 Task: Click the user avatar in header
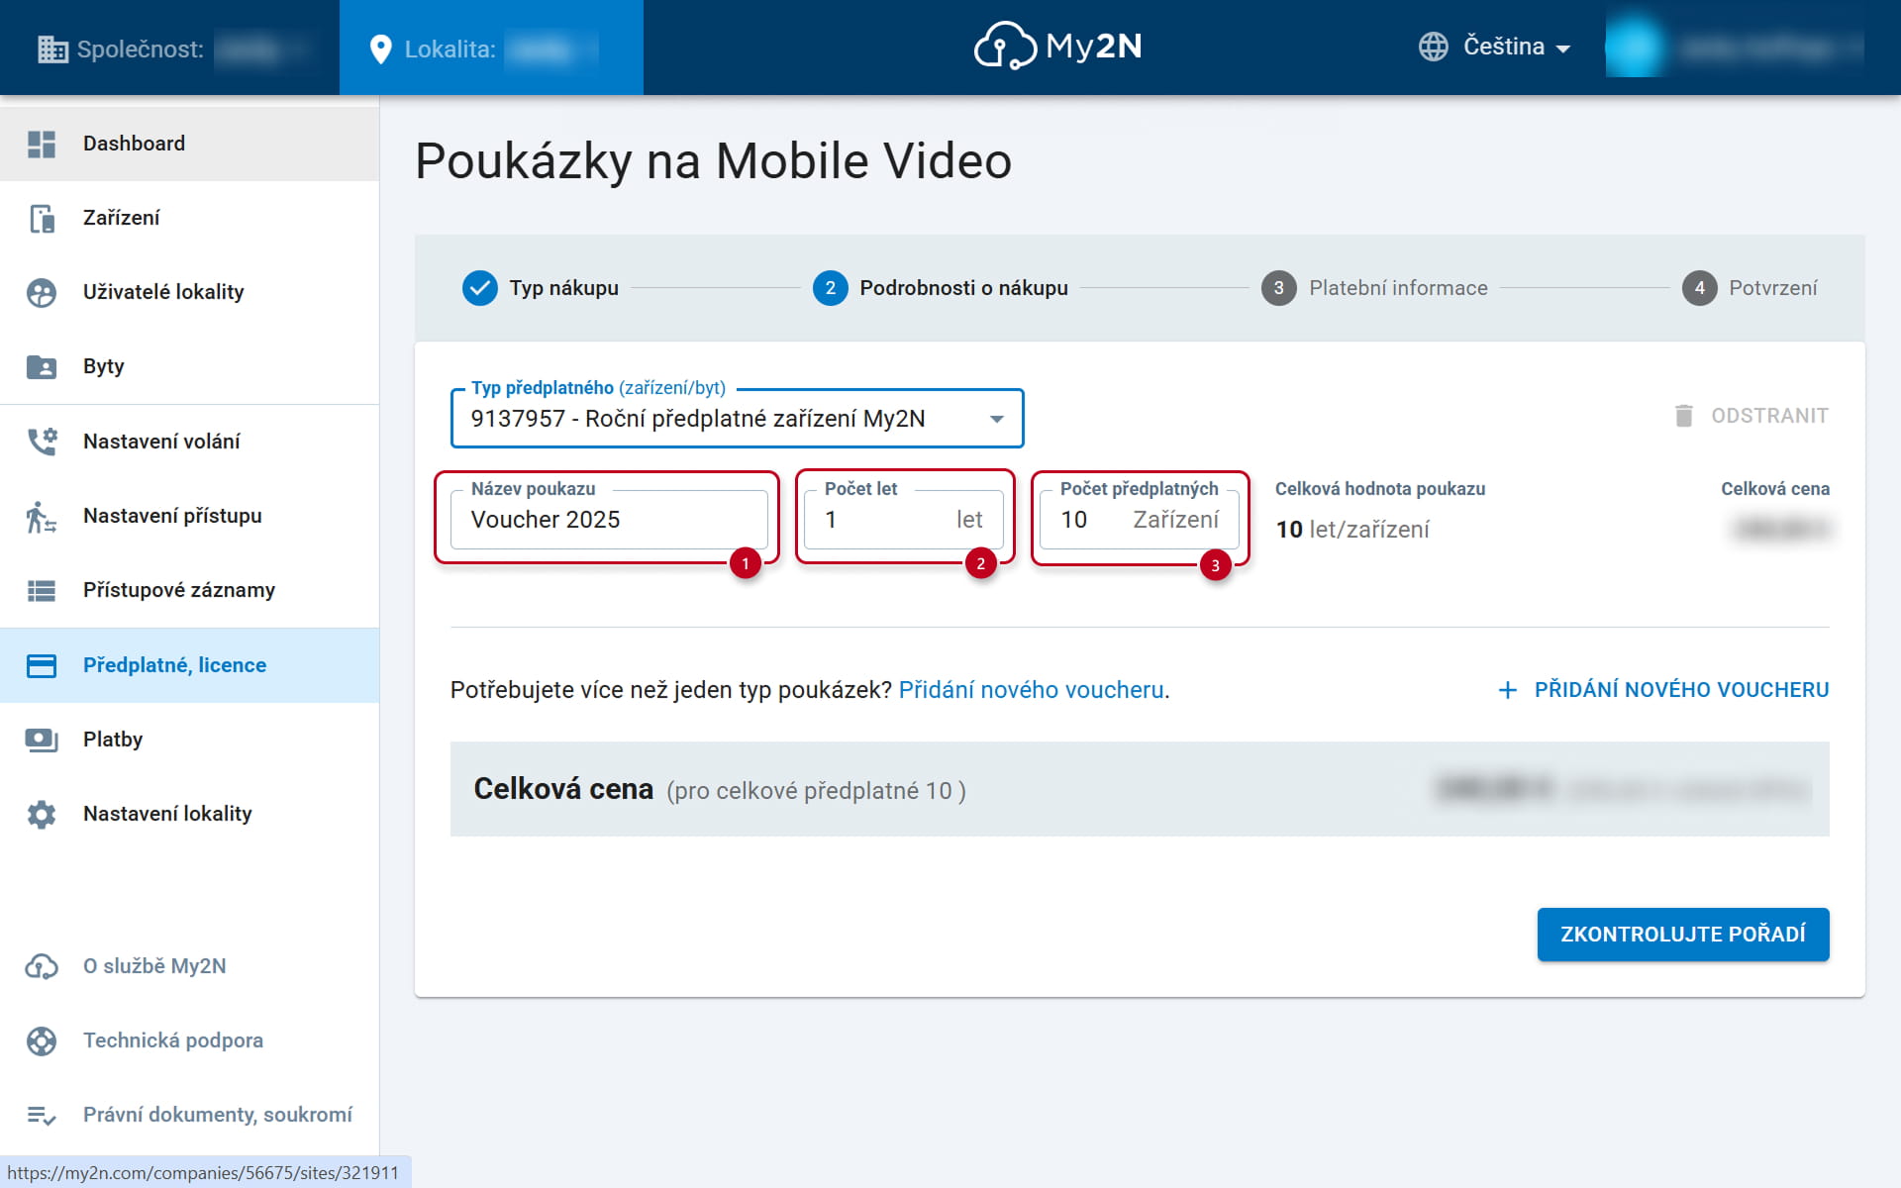[1634, 47]
